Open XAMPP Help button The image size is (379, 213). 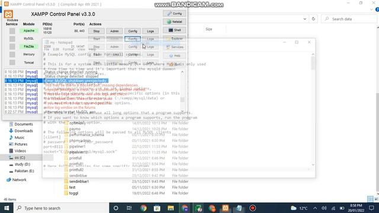(175, 56)
